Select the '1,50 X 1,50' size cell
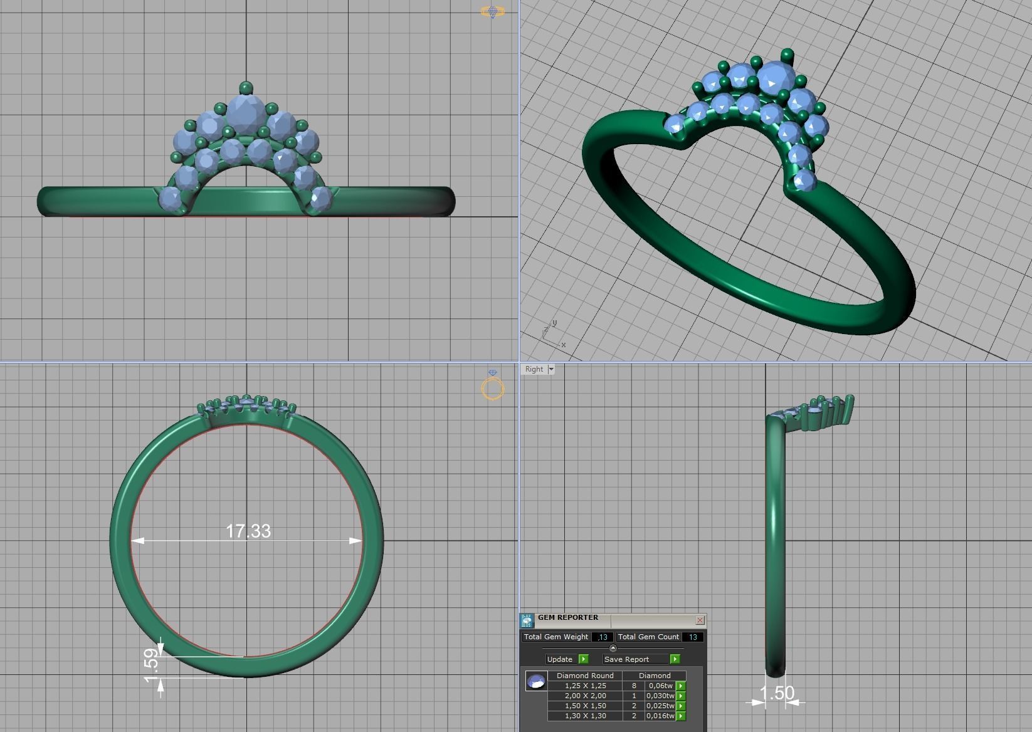The image size is (1032, 732). click(585, 706)
